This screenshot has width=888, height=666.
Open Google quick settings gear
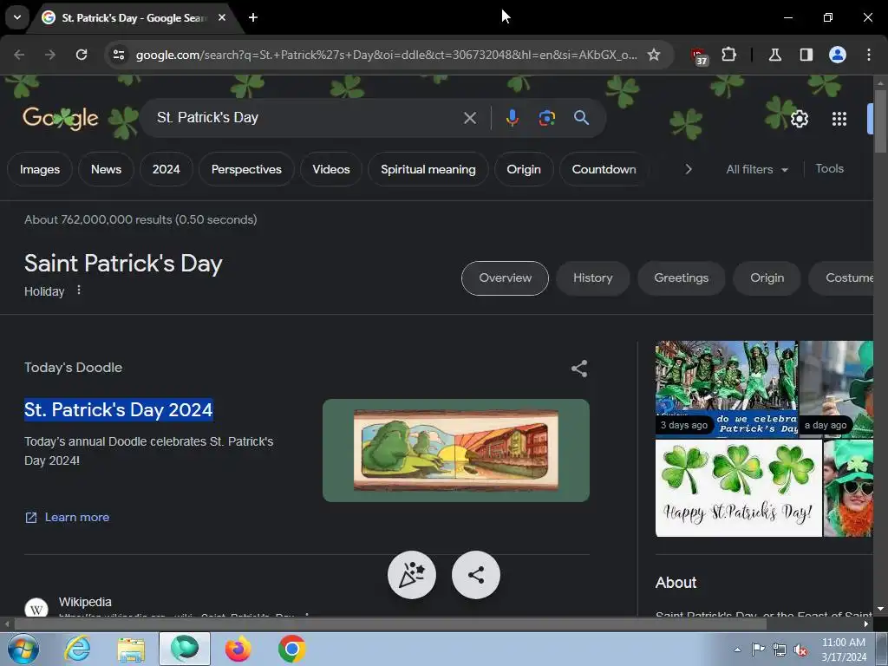799,119
